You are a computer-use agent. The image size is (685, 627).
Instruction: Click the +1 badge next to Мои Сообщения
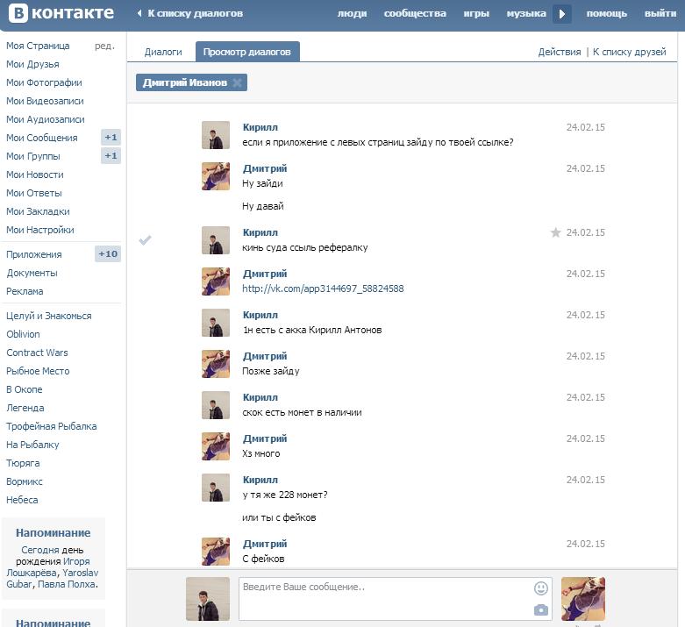tap(111, 137)
